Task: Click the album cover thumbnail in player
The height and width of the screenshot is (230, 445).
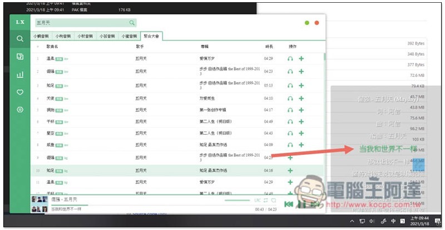Action: 39,204
